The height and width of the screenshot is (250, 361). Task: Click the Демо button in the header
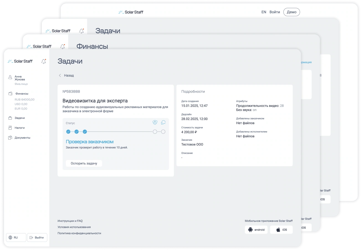point(291,12)
